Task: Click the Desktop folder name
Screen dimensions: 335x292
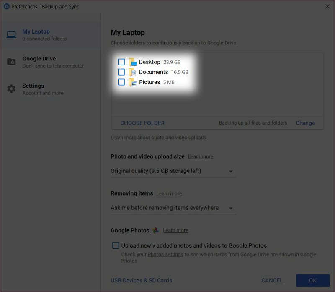Action: (149, 62)
